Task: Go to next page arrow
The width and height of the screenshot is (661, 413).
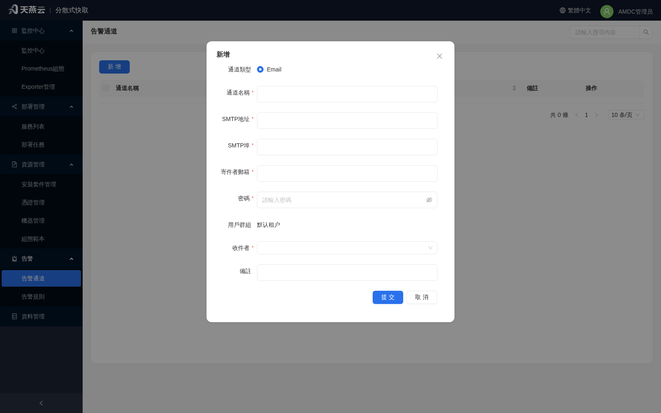Action: tap(597, 115)
